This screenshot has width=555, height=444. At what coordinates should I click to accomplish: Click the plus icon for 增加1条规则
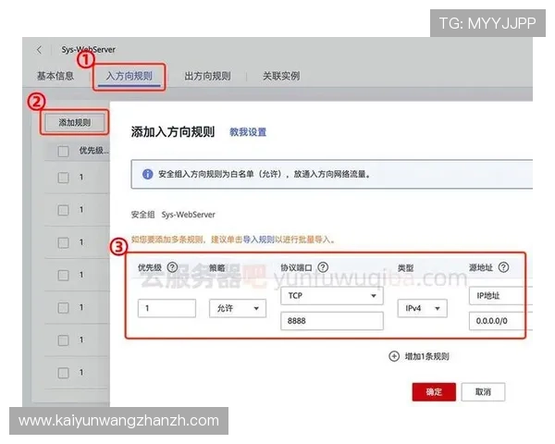394,356
